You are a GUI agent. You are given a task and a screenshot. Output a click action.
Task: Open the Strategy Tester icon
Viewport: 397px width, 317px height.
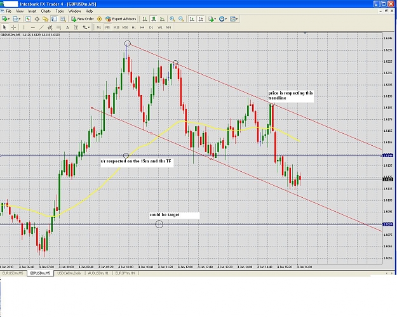(x=63, y=19)
